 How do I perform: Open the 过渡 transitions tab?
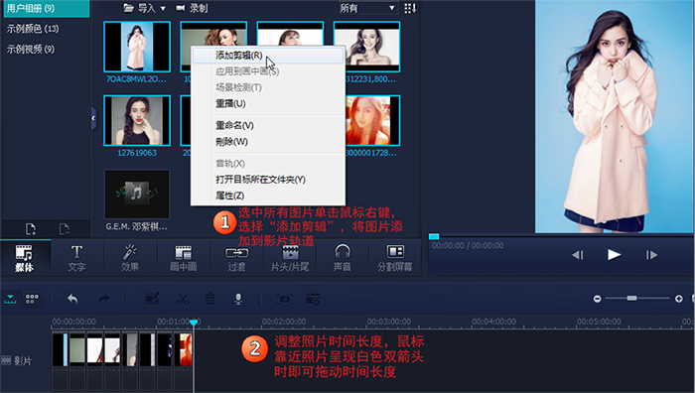click(236, 258)
